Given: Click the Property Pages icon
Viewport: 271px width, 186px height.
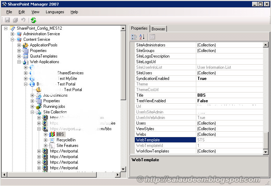Looking at the screenshot, I should coord(152,37).
